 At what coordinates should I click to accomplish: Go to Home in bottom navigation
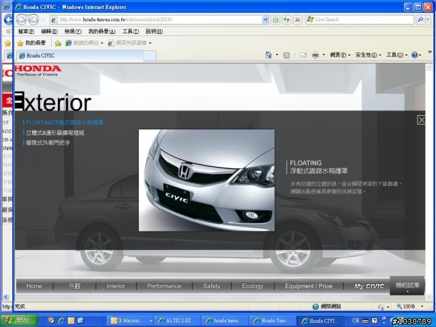click(34, 286)
